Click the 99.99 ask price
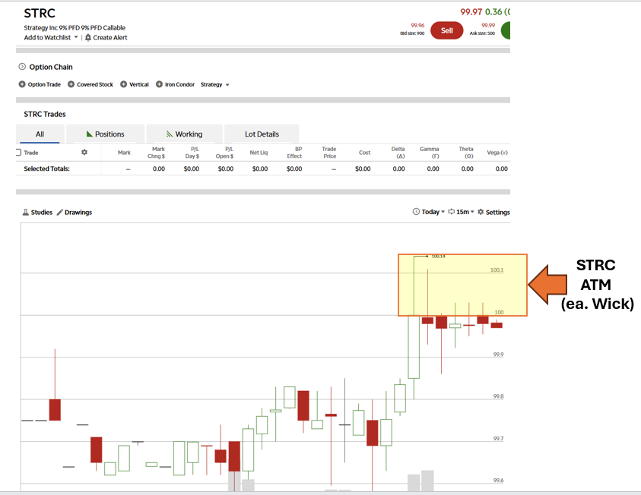 pyautogui.click(x=488, y=25)
